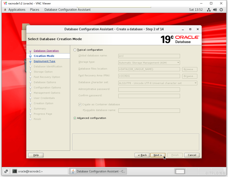Viewport: 228px width, 177px height.
Task: Click the VNC Viewer logo icon
Action: (5, 3)
